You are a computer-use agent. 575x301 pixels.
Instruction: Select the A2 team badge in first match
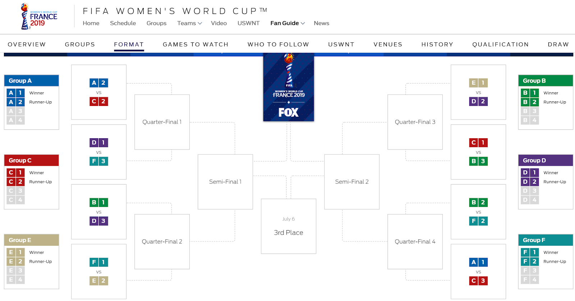tap(99, 83)
